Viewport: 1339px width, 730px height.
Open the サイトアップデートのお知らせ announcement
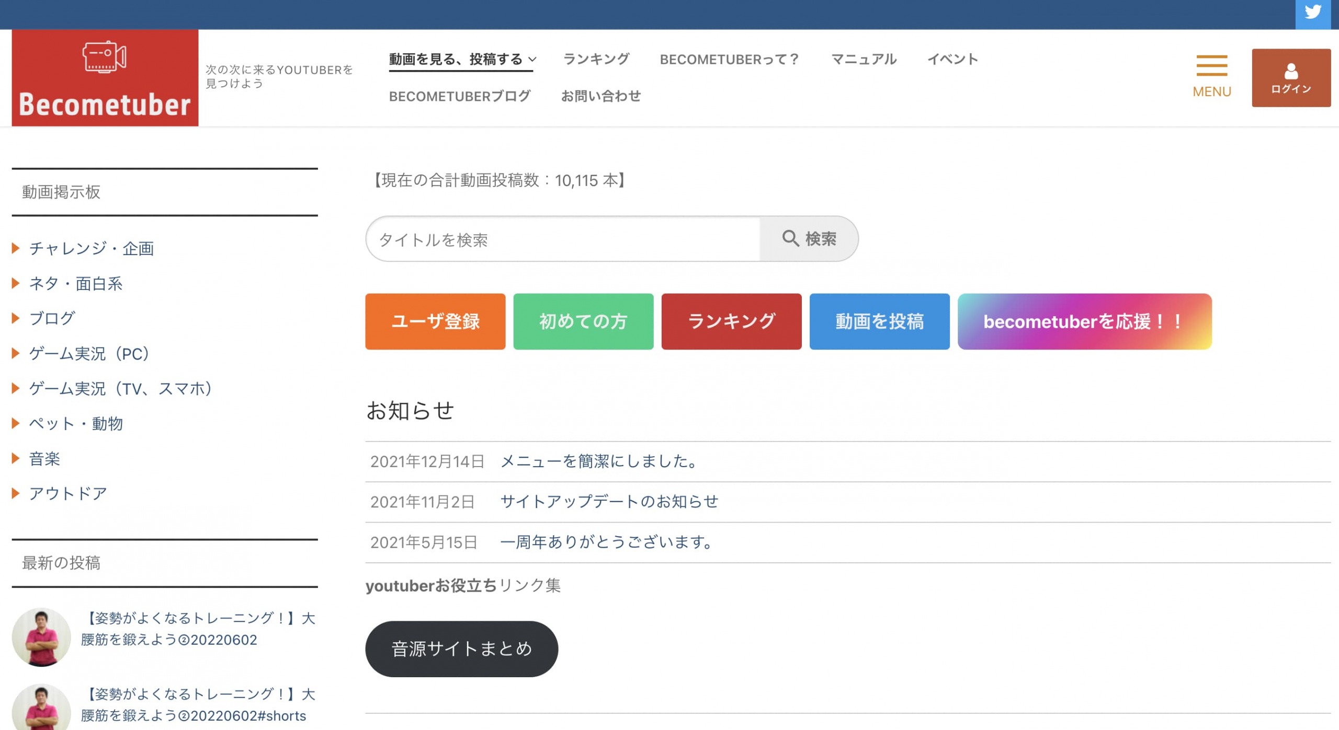coord(609,501)
